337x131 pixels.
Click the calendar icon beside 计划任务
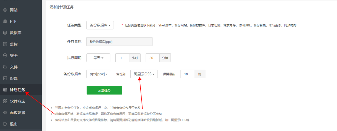pos(5,90)
